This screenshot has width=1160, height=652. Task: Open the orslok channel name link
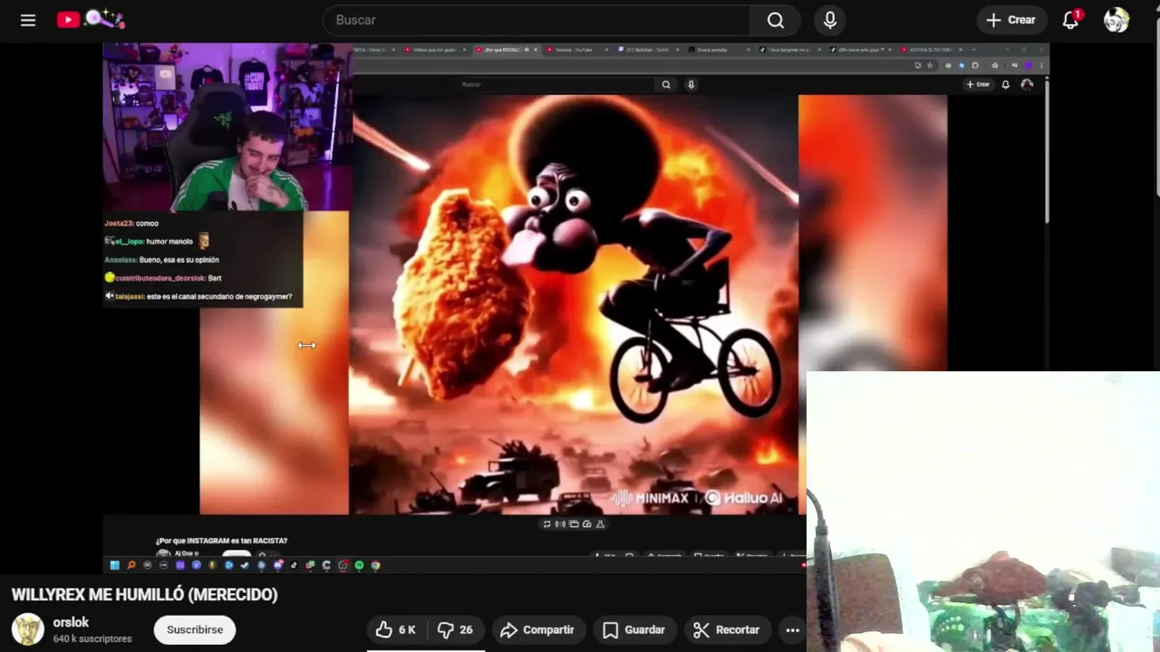[x=71, y=622]
